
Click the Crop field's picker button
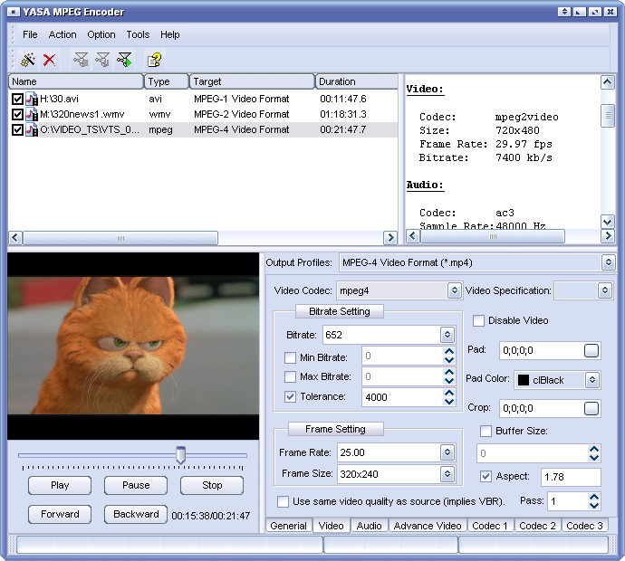coord(591,409)
